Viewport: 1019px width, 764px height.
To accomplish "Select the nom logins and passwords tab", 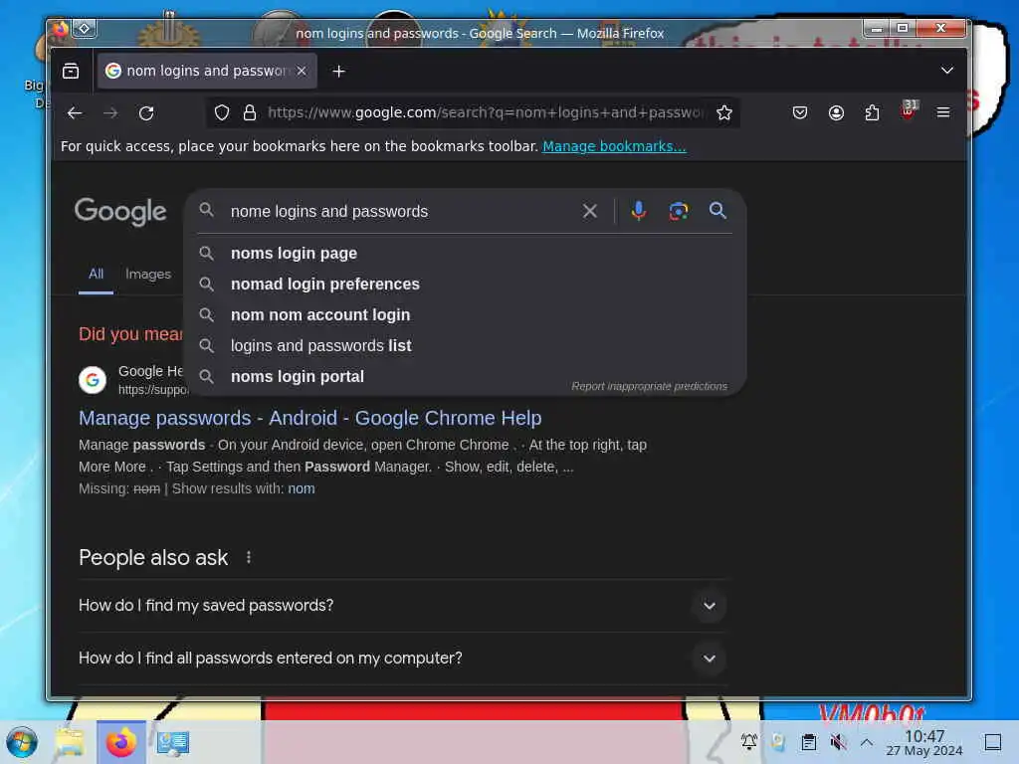I will 207,71.
